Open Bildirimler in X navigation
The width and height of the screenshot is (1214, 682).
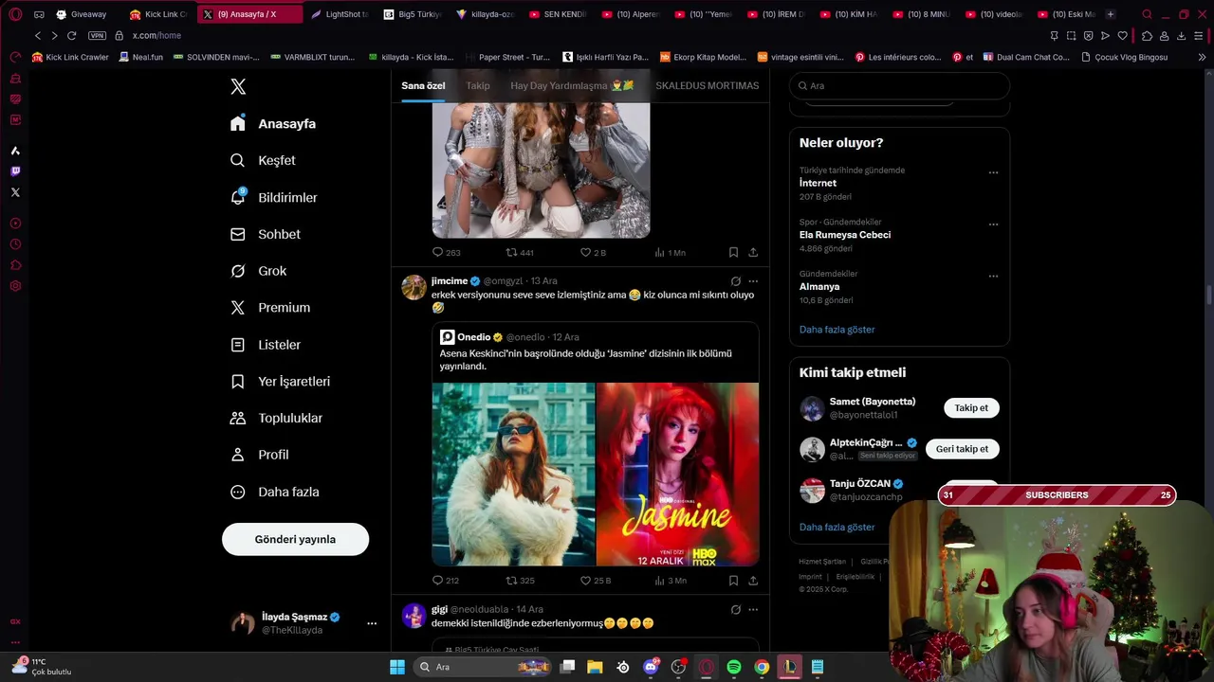pyautogui.click(x=274, y=197)
